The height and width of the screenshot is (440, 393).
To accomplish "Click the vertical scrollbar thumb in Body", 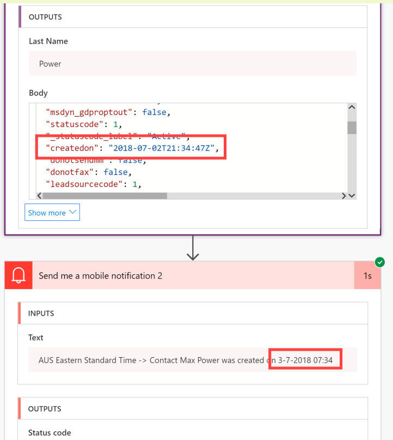I will click(352, 127).
